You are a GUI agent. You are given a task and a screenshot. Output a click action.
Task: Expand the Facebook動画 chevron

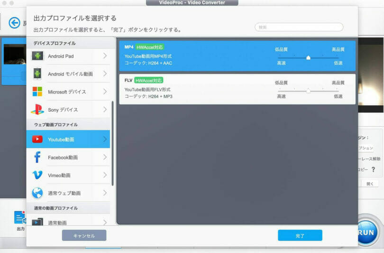105,157
